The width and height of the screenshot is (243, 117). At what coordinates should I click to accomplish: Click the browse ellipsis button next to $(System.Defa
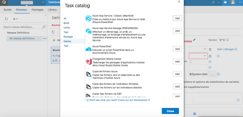click(x=213, y=74)
